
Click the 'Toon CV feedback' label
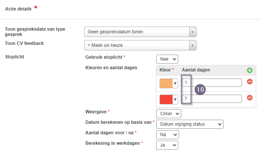(x=24, y=43)
